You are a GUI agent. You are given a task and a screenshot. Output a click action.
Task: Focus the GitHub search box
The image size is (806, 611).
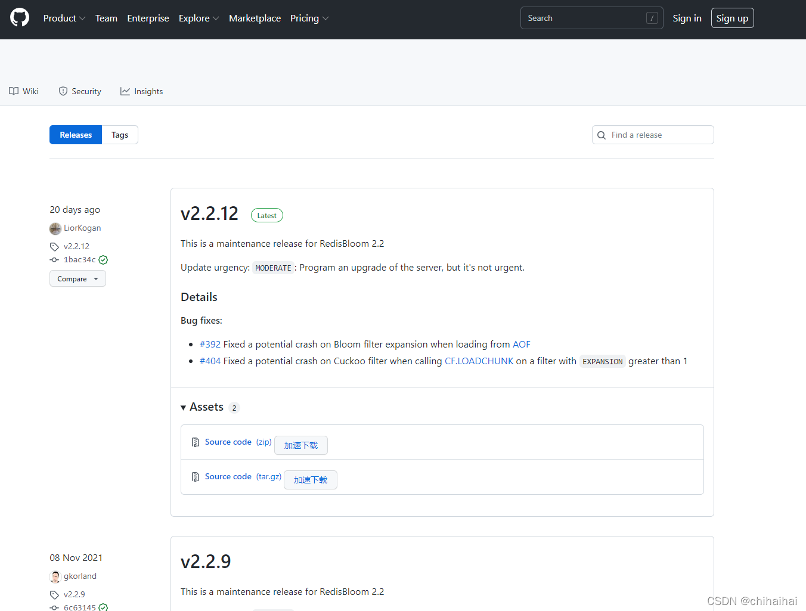pyautogui.click(x=591, y=18)
